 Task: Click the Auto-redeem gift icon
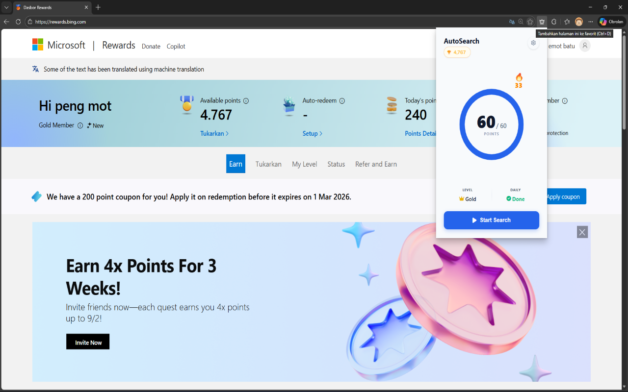point(289,105)
